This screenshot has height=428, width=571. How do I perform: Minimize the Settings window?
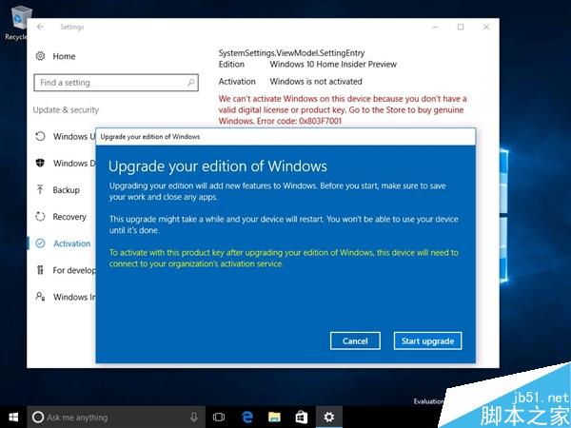click(435, 27)
